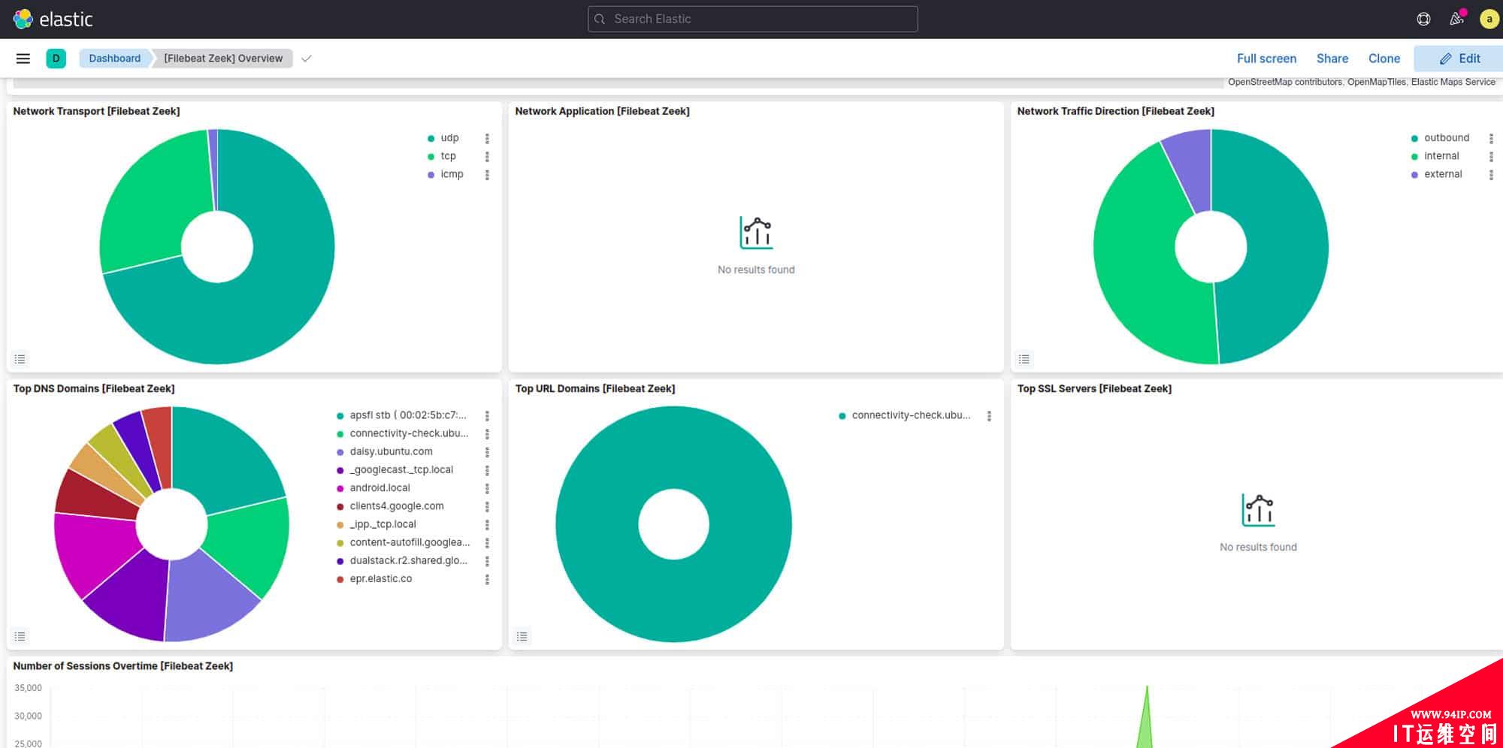Open options for Top URL connectivity-check legend item
Image resolution: width=1503 pixels, height=748 pixels.
coord(989,415)
